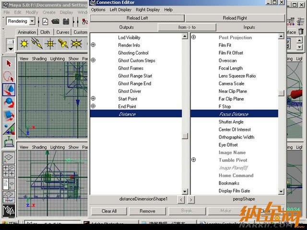Screen dimensions: 307x230
Task: Expand the Start Point attribute
Action: click(x=93, y=98)
